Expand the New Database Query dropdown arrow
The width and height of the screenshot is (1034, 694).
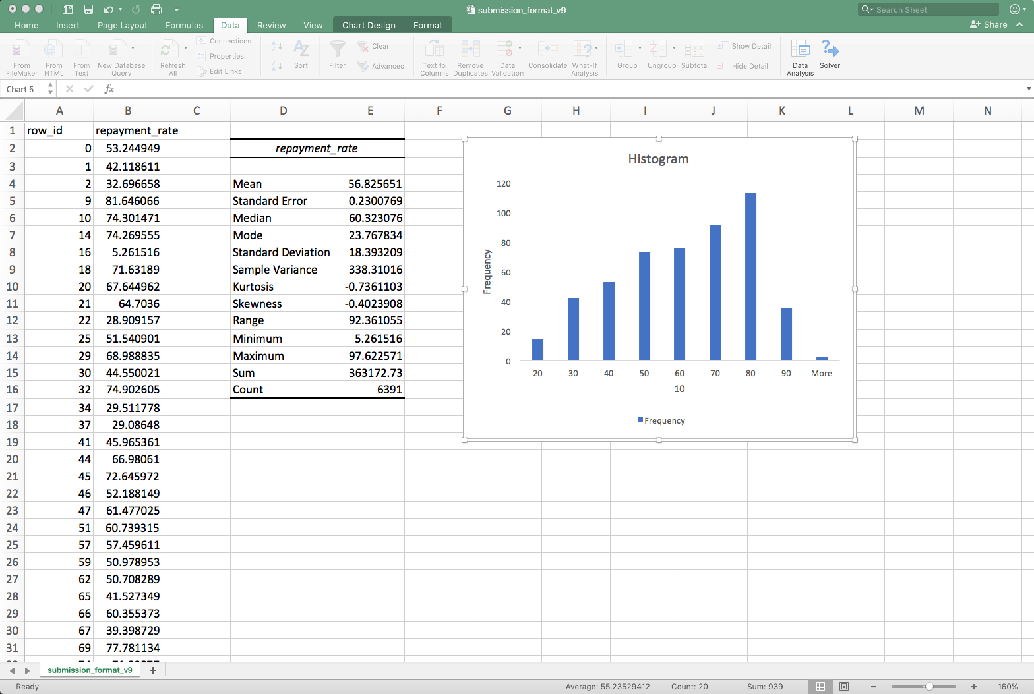coord(133,48)
